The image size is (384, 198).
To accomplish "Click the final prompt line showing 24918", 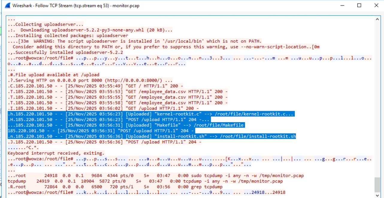I will click(x=147, y=193).
